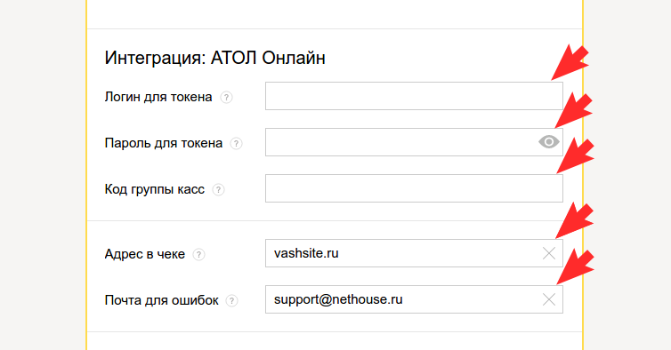The width and height of the screenshot is (671, 350).
Task: Focus the Логин для токена input
Action: point(414,96)
